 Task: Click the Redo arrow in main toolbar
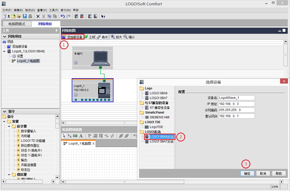tap(68, 16)
